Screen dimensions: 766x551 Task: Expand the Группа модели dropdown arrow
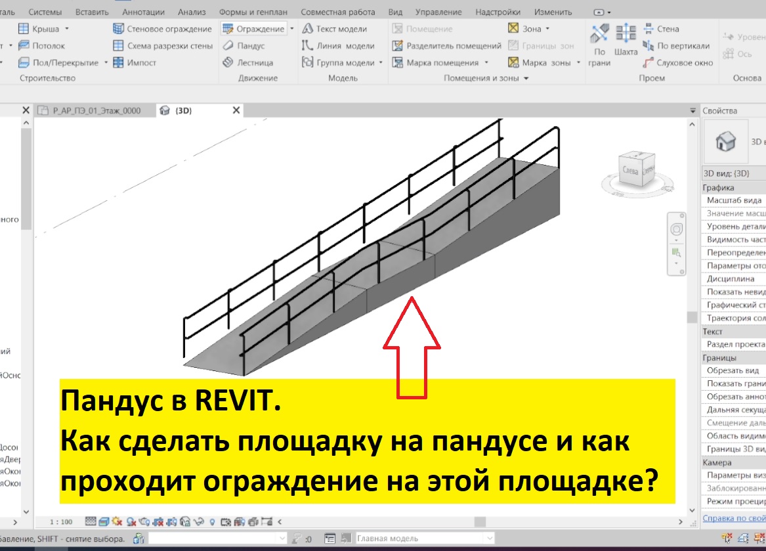381,62
